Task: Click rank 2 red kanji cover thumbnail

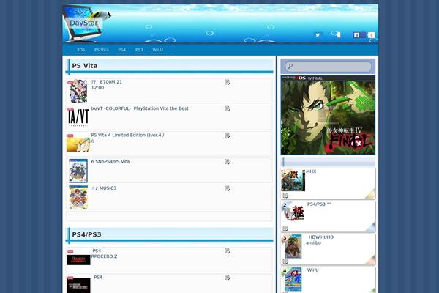Action: tap(293, 212)
